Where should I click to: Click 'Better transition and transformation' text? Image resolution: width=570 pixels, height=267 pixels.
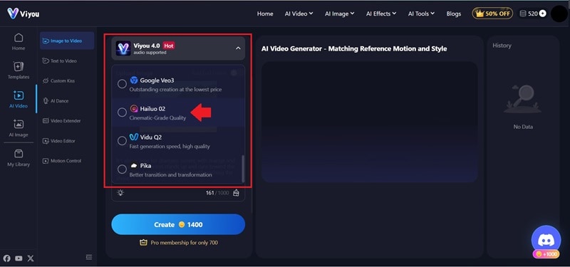[170, 174]
